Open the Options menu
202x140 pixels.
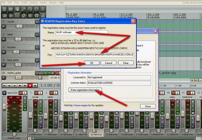click(34, 3)
